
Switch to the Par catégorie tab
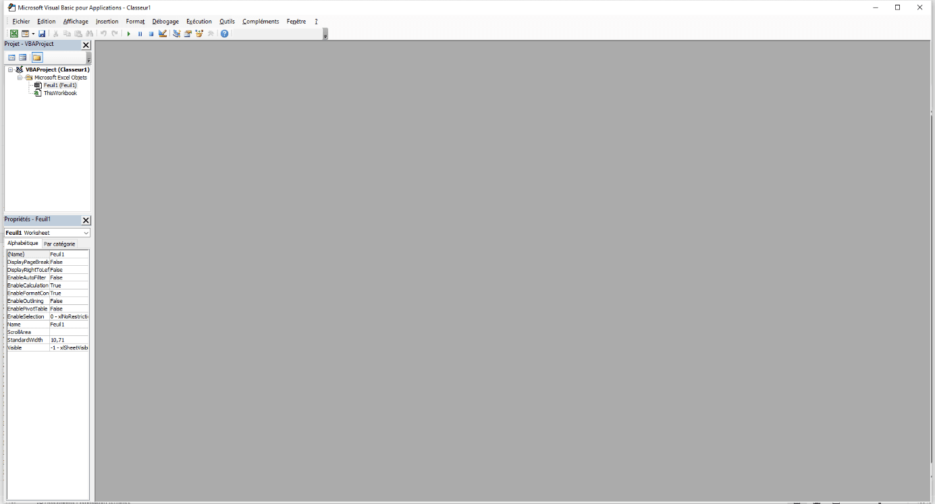click(x=59, y=244)
